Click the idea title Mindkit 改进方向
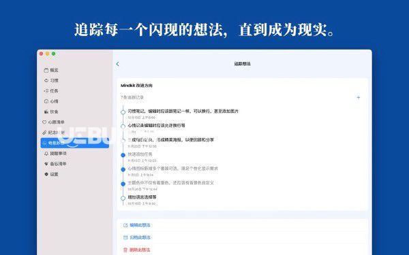 (136, 86)
